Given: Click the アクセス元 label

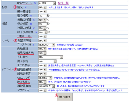Looking at the screenshot, I should 23,90.
